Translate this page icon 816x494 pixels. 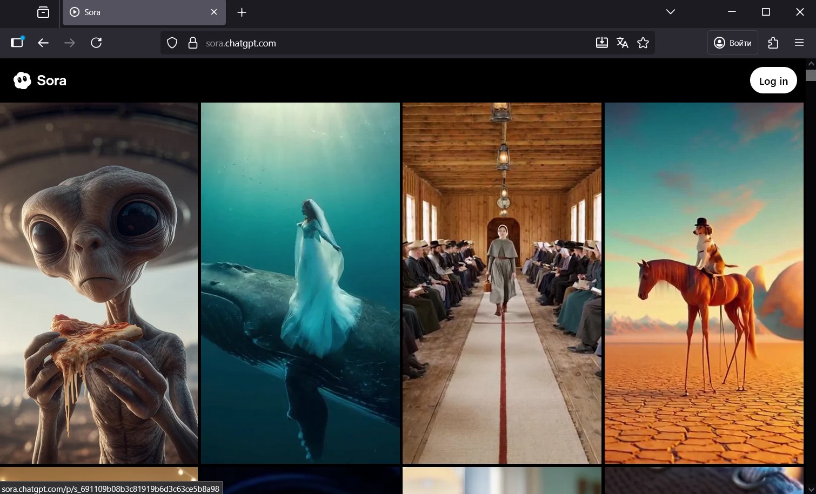(622, 43)
